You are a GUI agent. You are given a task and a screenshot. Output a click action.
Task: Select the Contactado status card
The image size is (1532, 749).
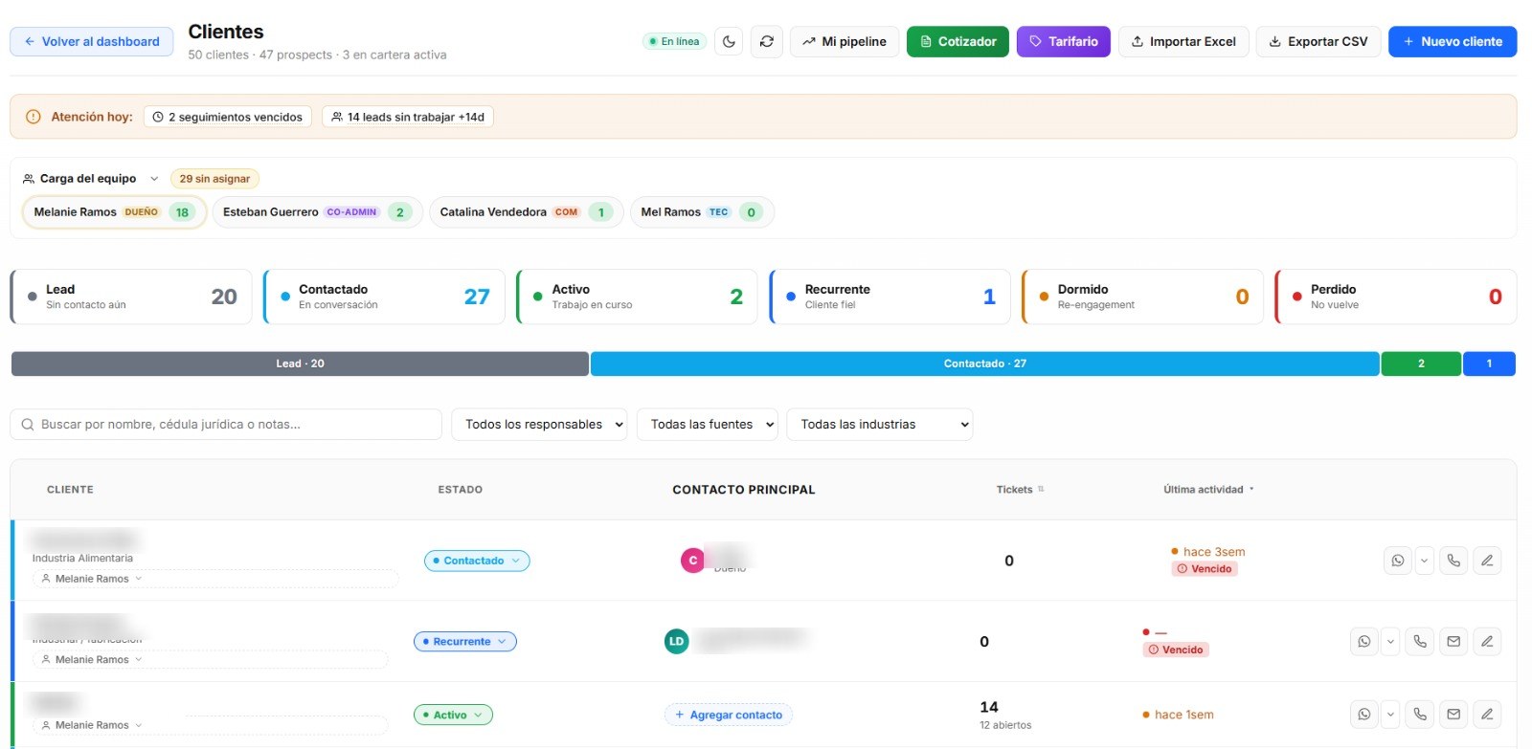click(x=384, y=297)
